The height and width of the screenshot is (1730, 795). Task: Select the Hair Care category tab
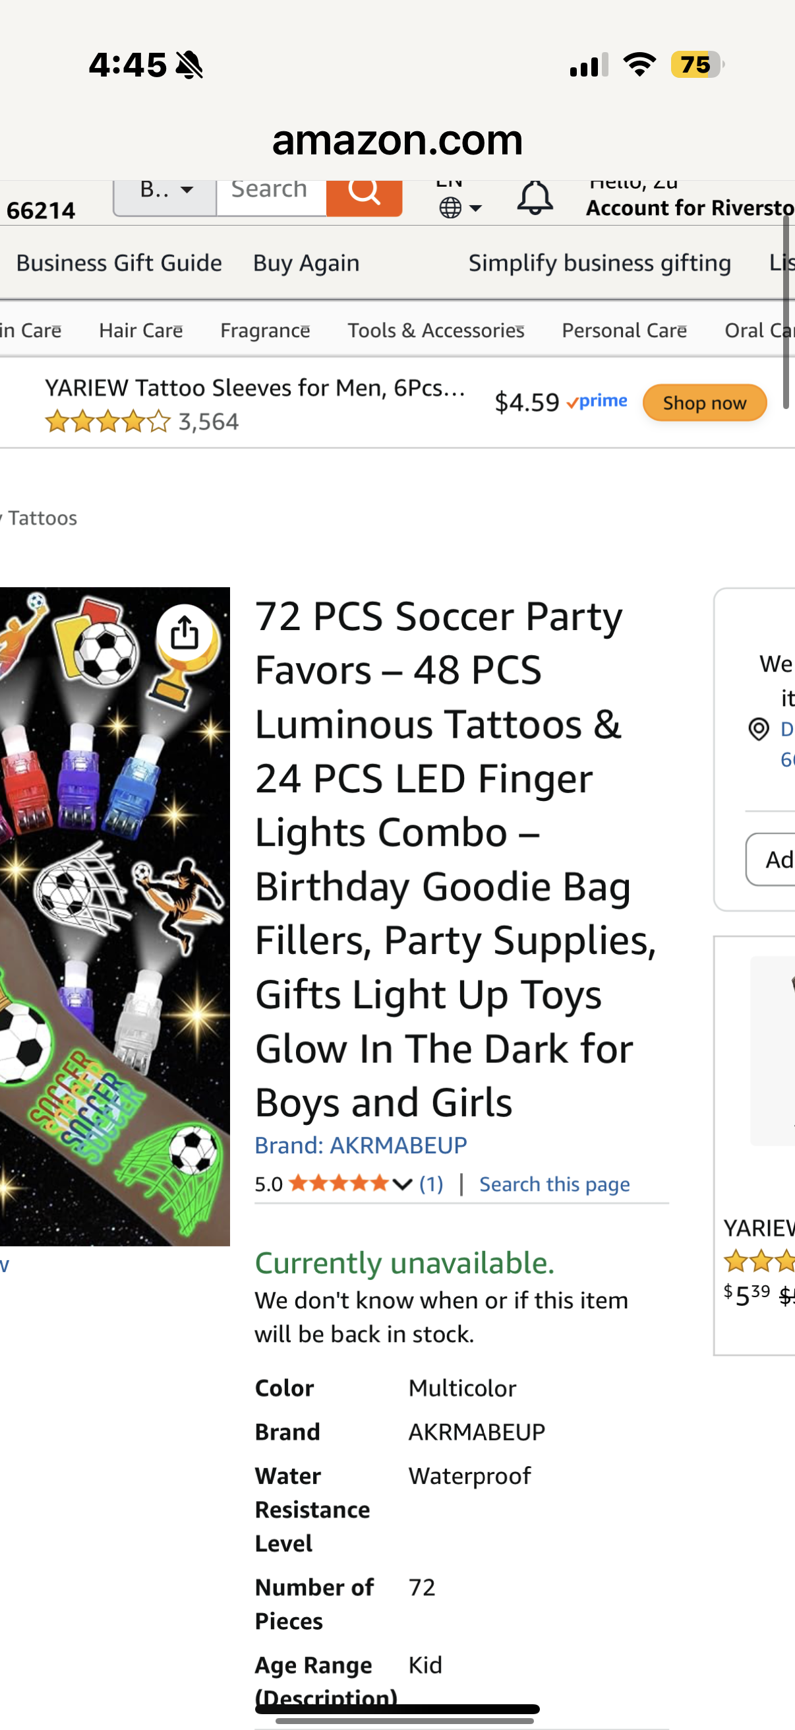tap(140, 330)
